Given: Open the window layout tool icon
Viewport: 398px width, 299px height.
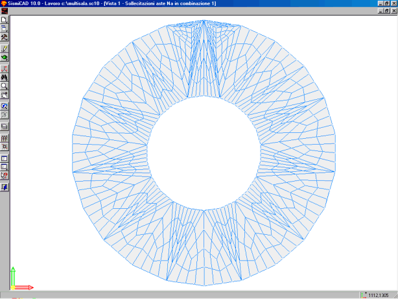Looking at the screenshot, I should [5, 29].
